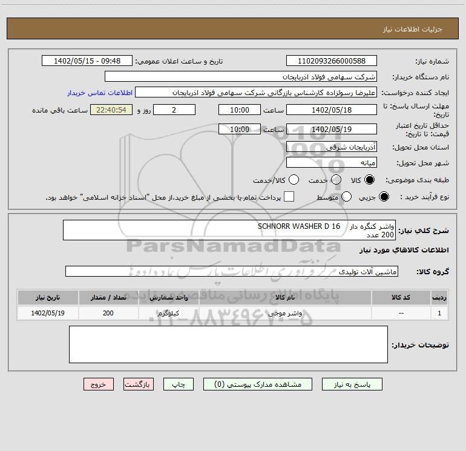
Task: Click the شهر محل تحویل field میانه
Action: (332, 162)
